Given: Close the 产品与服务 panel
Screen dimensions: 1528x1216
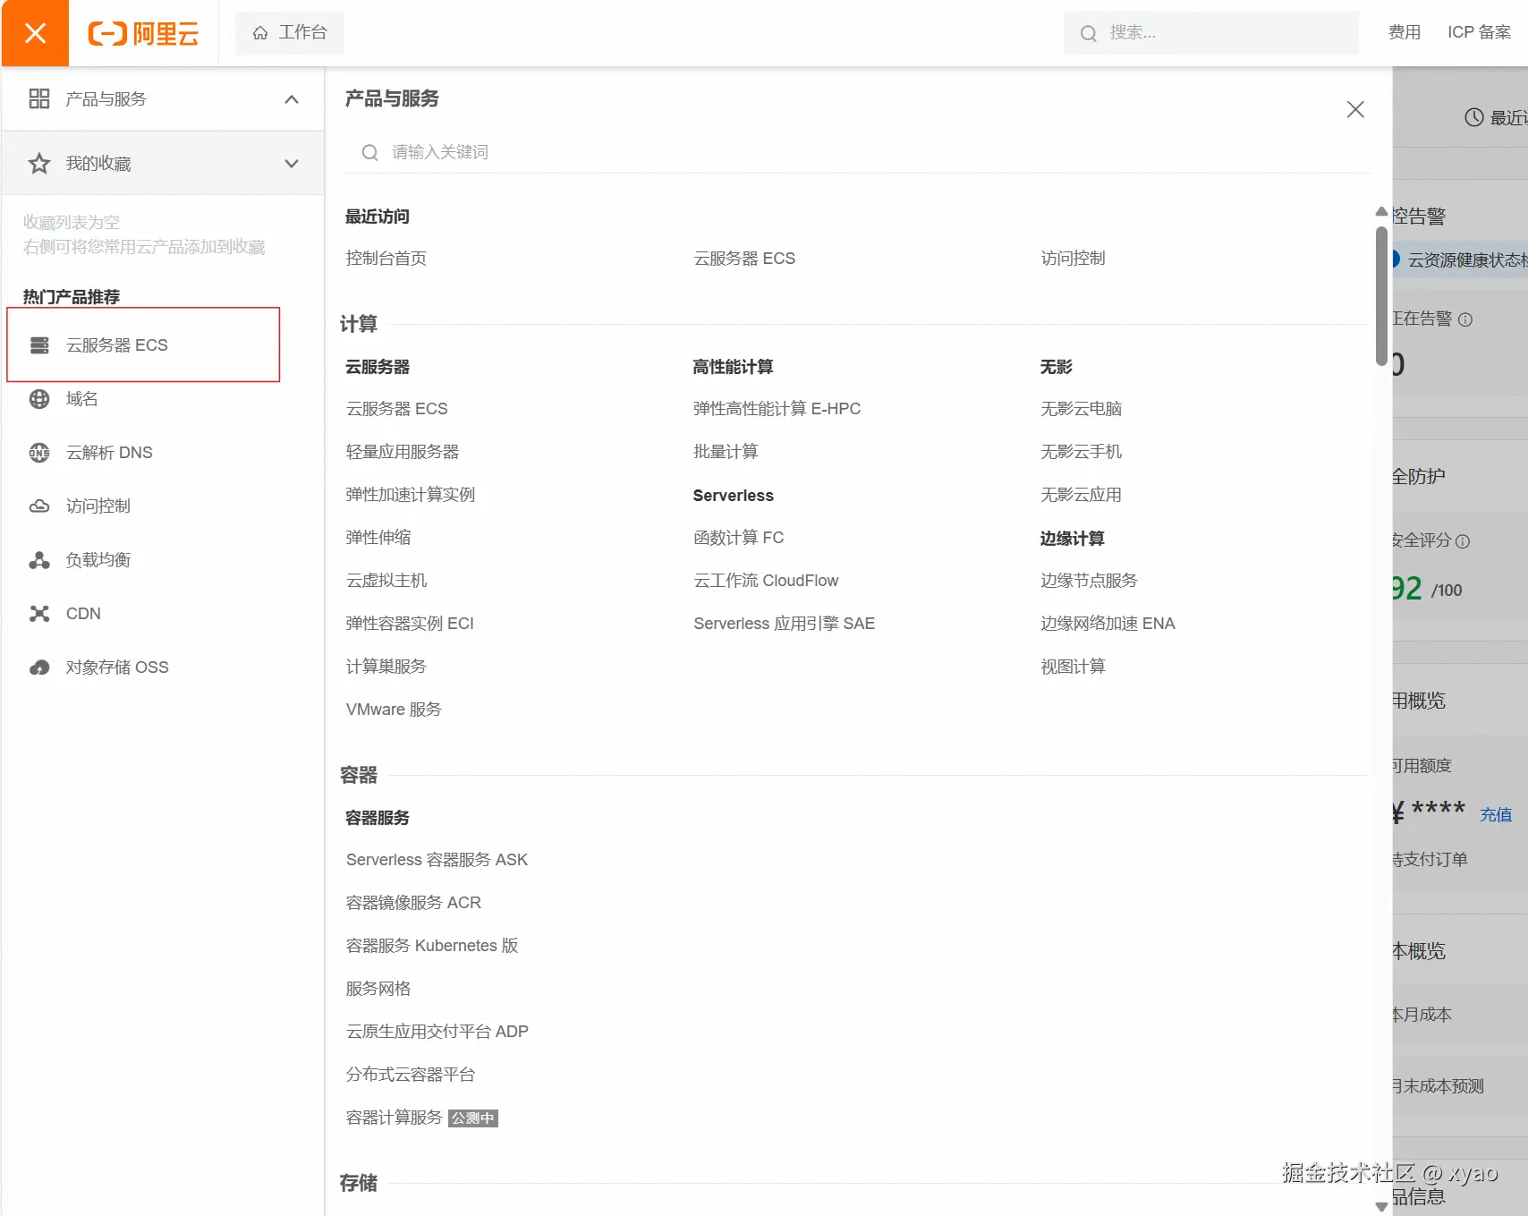Looking at the screenshot, I should pos(1355,109).
